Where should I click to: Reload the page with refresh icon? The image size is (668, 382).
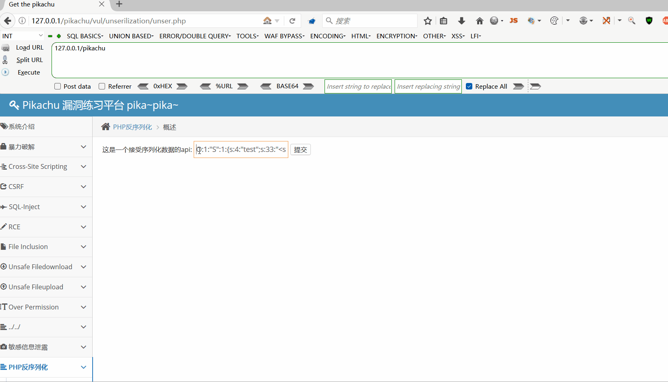click(292, 21)
